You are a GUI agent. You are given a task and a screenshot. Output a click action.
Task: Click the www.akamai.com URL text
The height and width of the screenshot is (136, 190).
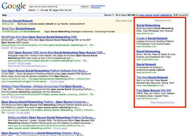(x=145, y=34)
